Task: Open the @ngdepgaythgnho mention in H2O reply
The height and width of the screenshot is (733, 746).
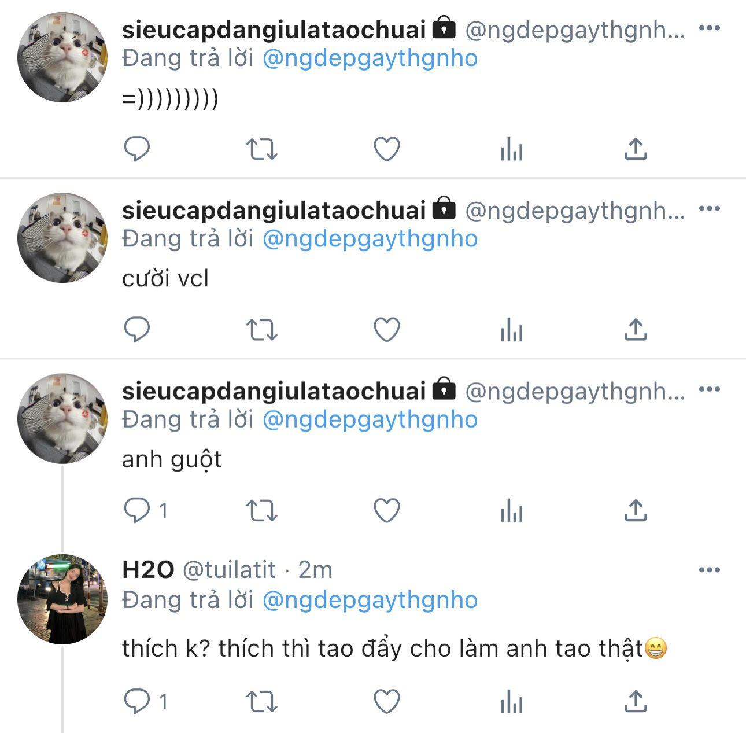Action: [370, 600]
